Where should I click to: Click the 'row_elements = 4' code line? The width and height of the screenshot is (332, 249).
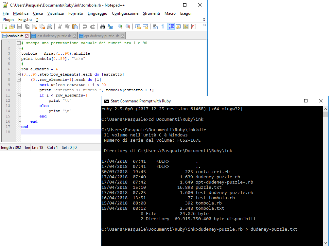pyautogui.click(x=39, y=69)
